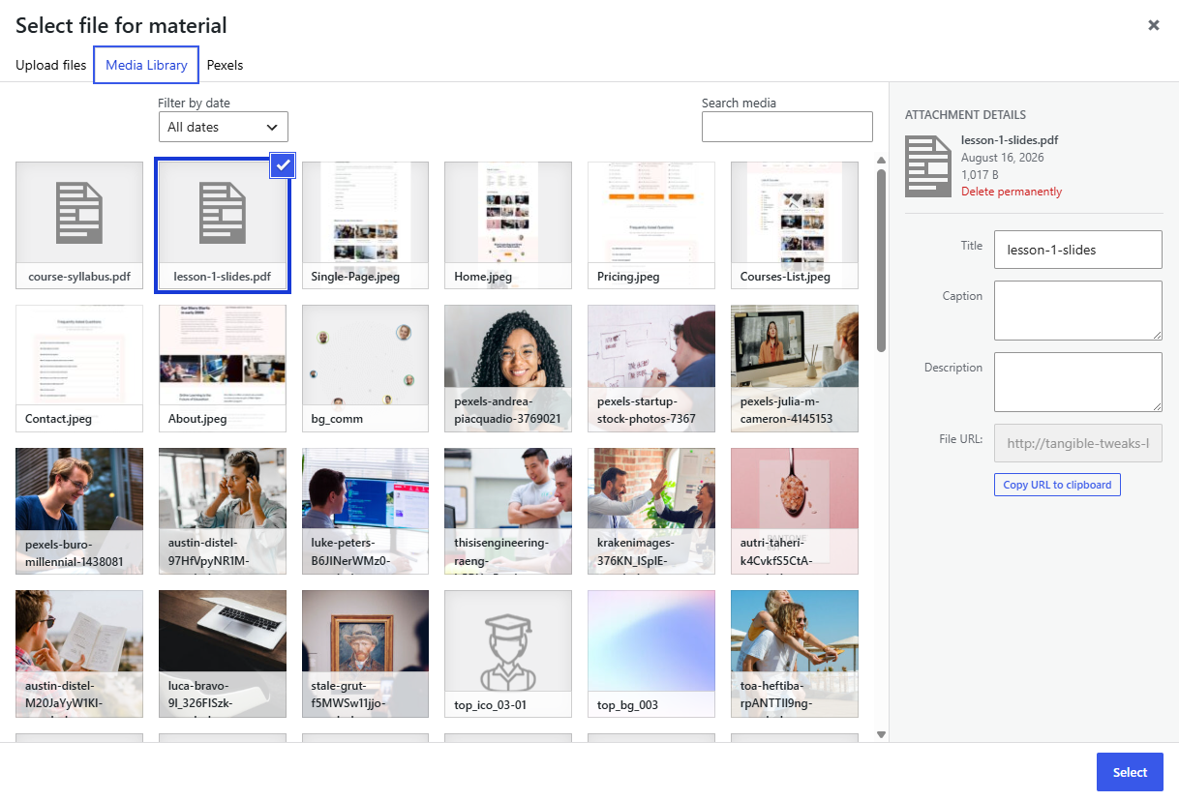Select the Single-Page.jpeg thumbnail
Image resolution: width=1179 pixels, height=801 pixels.
pos(366,225)
